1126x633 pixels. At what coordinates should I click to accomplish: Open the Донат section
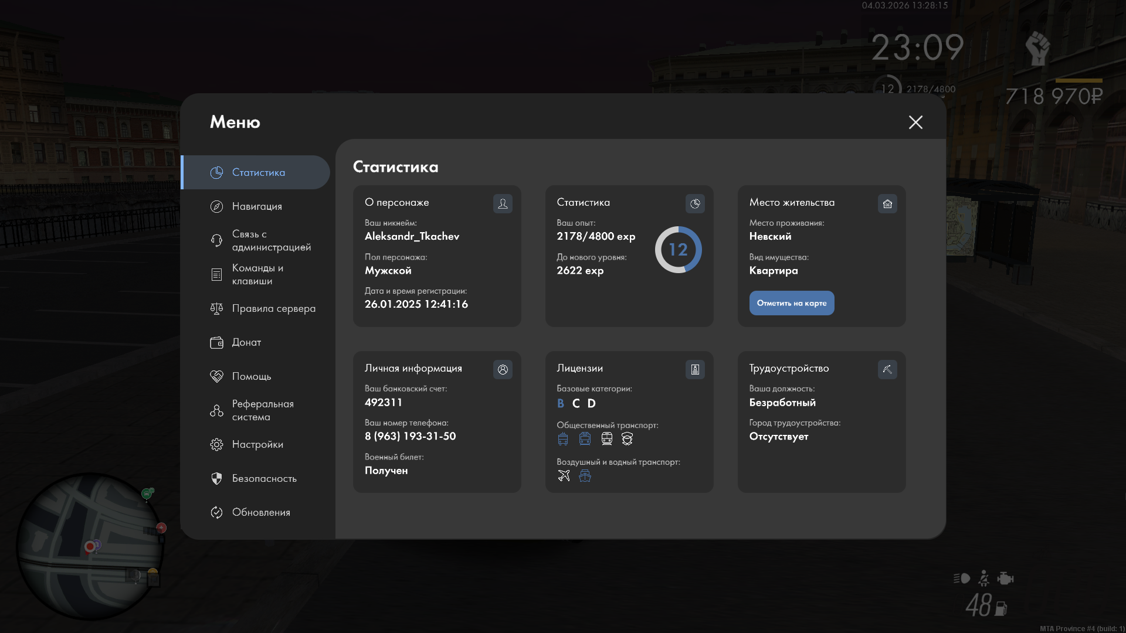[x=246, y=342]
